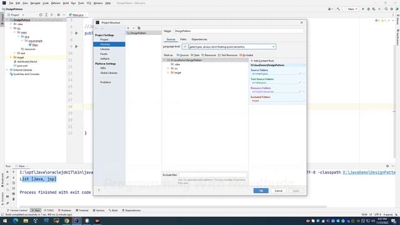Edit the Test Source Folders entry pencil
The width and height of the screenshot is (400, 225).
(x=300, y=82)
